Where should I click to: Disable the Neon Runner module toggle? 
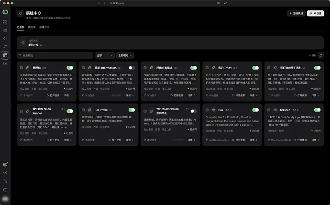point(70,111)
